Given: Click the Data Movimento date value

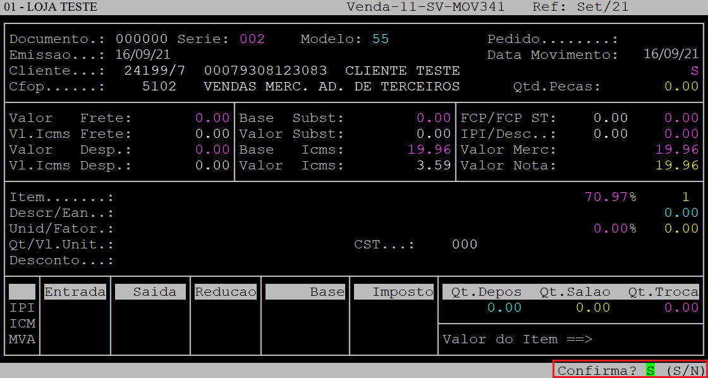Looking at the screenshot, I should pyautogui.click(x=671, y=55).
